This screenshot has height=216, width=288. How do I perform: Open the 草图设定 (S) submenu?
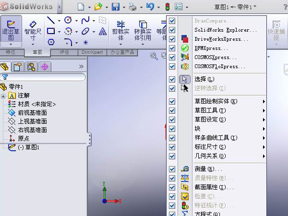tap(229, 120)
